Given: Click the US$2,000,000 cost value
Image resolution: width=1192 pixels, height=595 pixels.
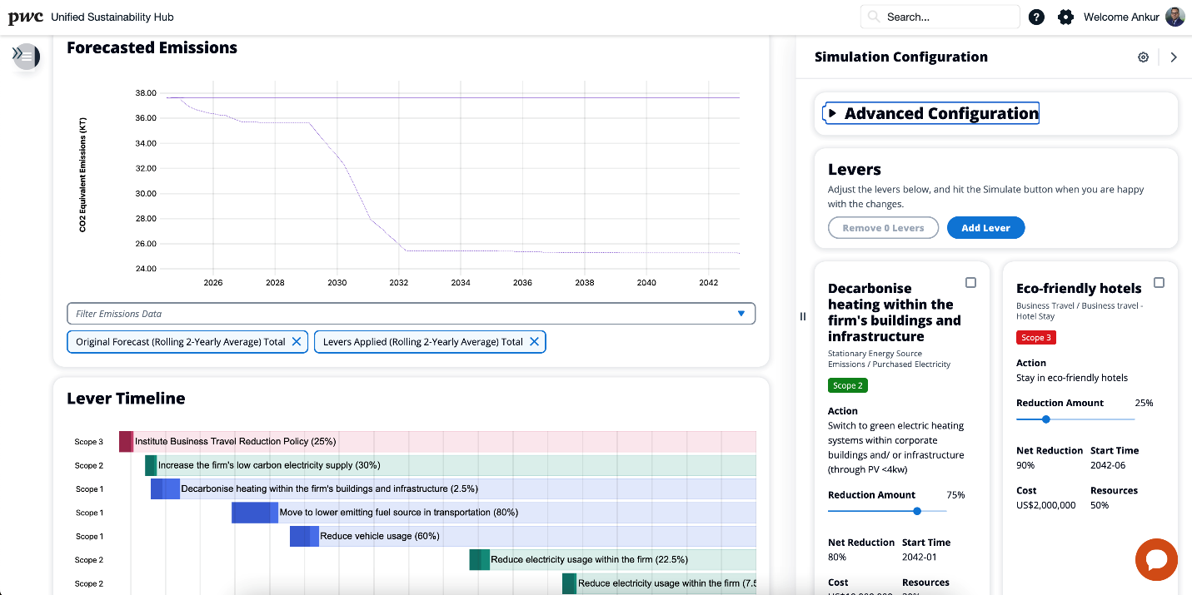Looking at the screenshot, I should coord(1045,505).
